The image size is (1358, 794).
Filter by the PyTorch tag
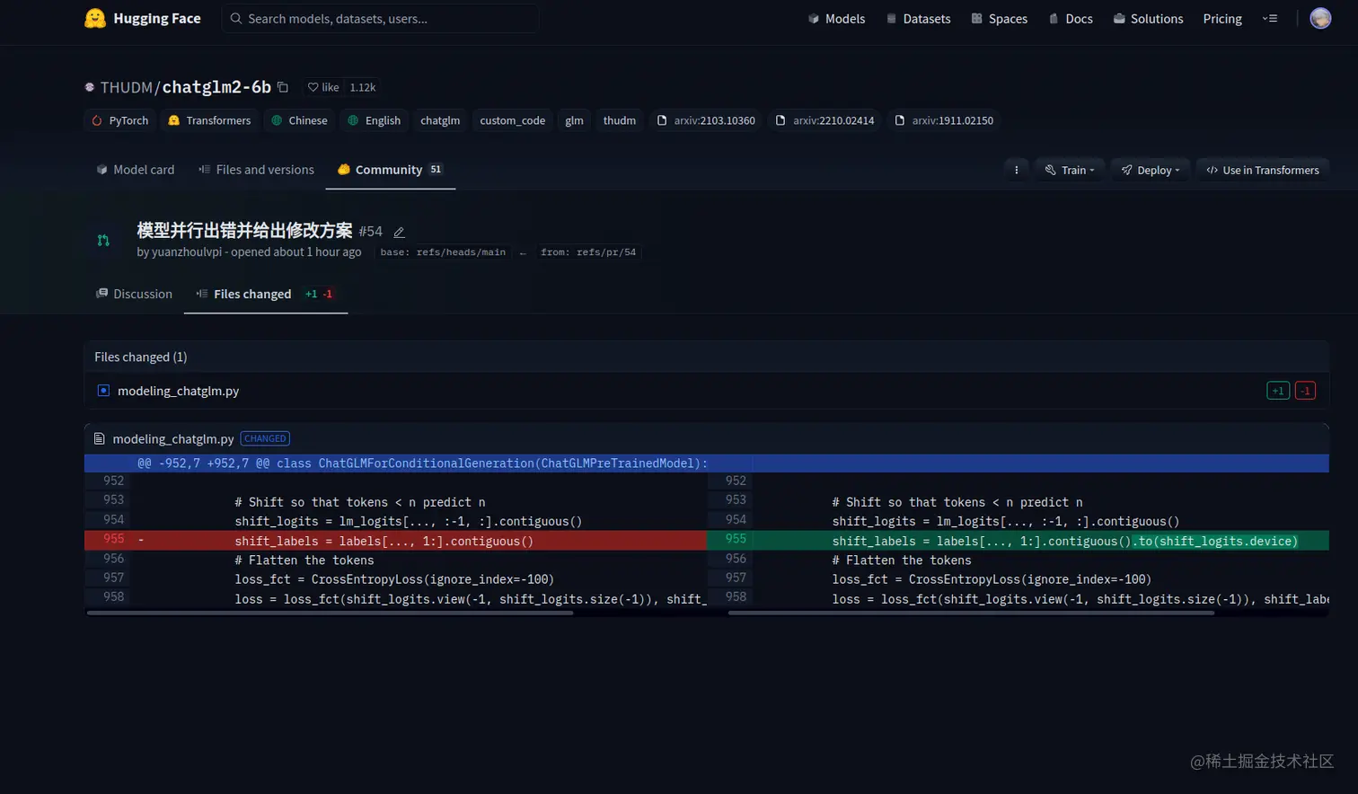click(x=120, y=120)
